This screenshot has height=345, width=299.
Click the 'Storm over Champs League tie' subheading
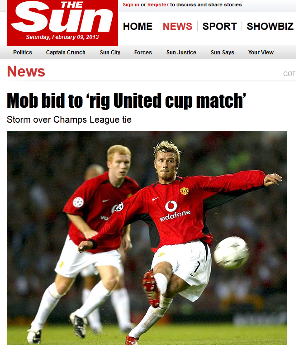[69, 120]
